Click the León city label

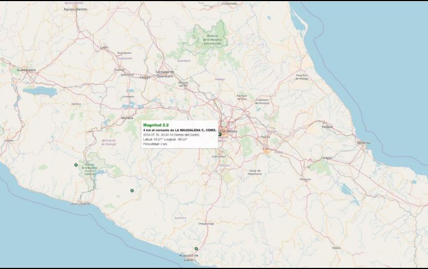tap(104, 48)
